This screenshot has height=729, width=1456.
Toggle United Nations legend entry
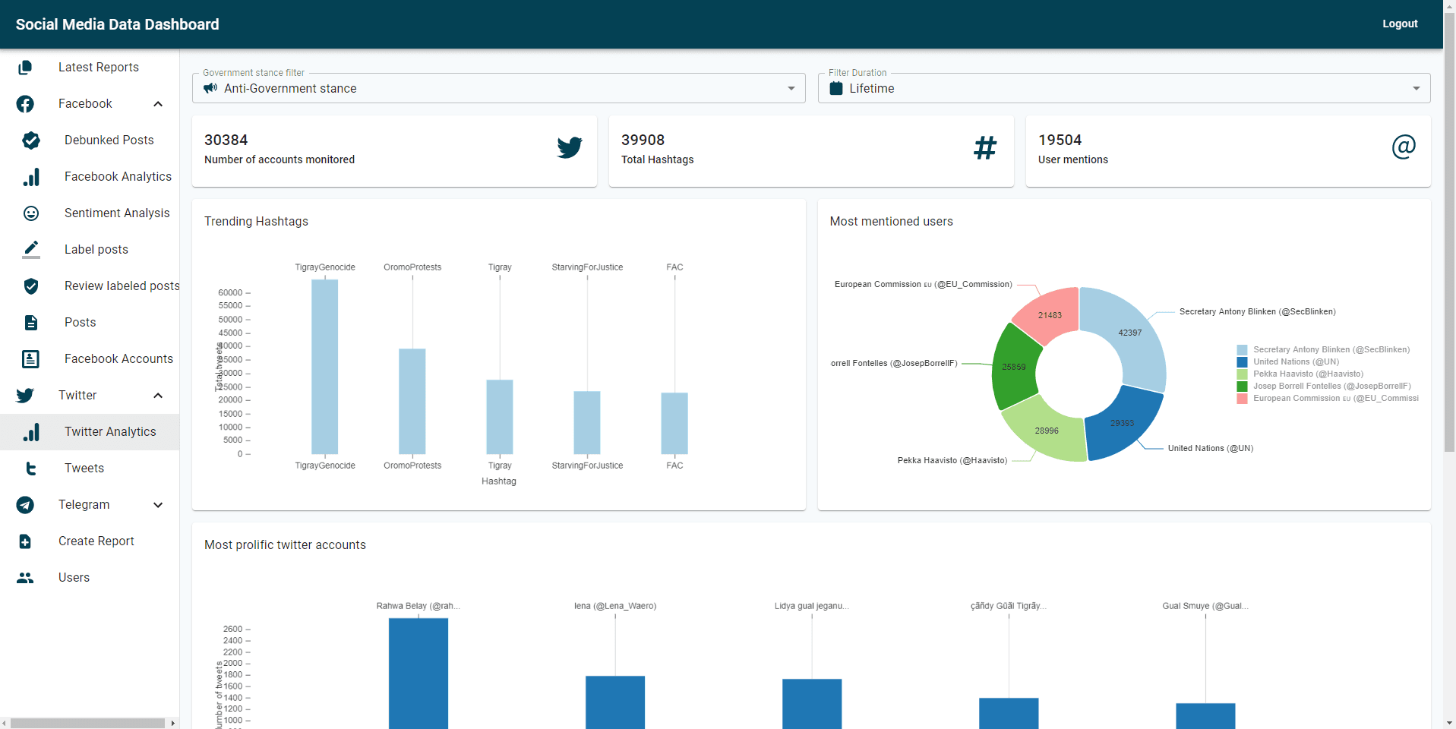1296,362
